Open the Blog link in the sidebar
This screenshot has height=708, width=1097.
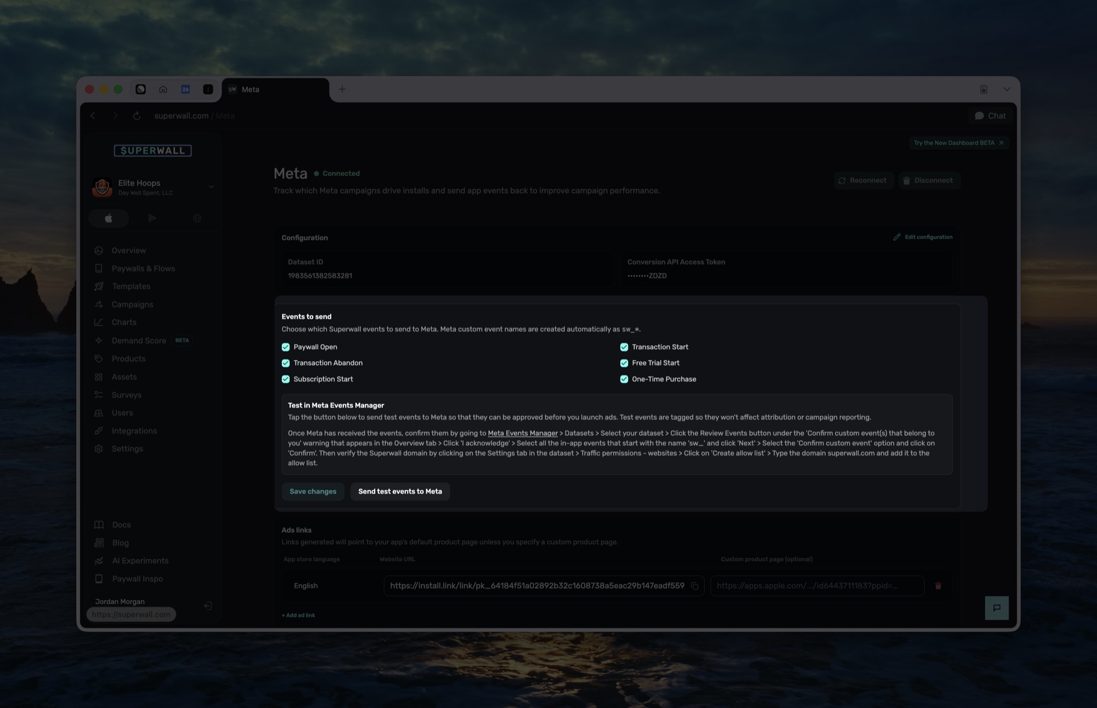coord(120,543)
